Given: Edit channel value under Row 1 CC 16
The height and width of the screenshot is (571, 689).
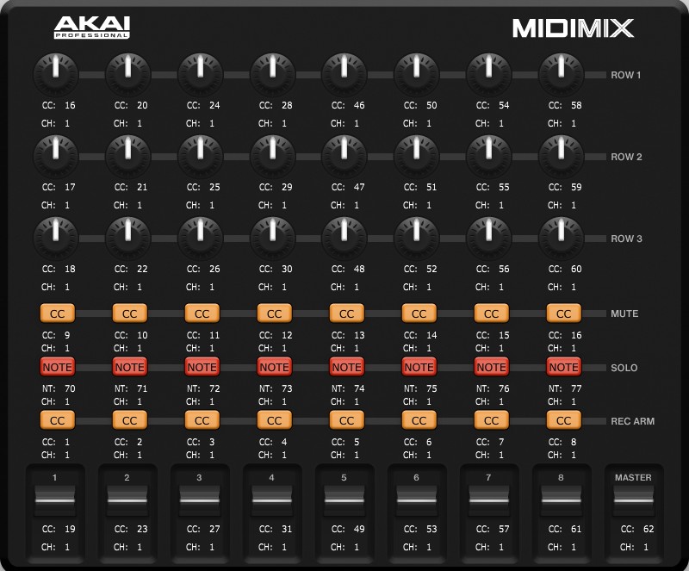Looking at the screenshot, I should coord(67,123).
